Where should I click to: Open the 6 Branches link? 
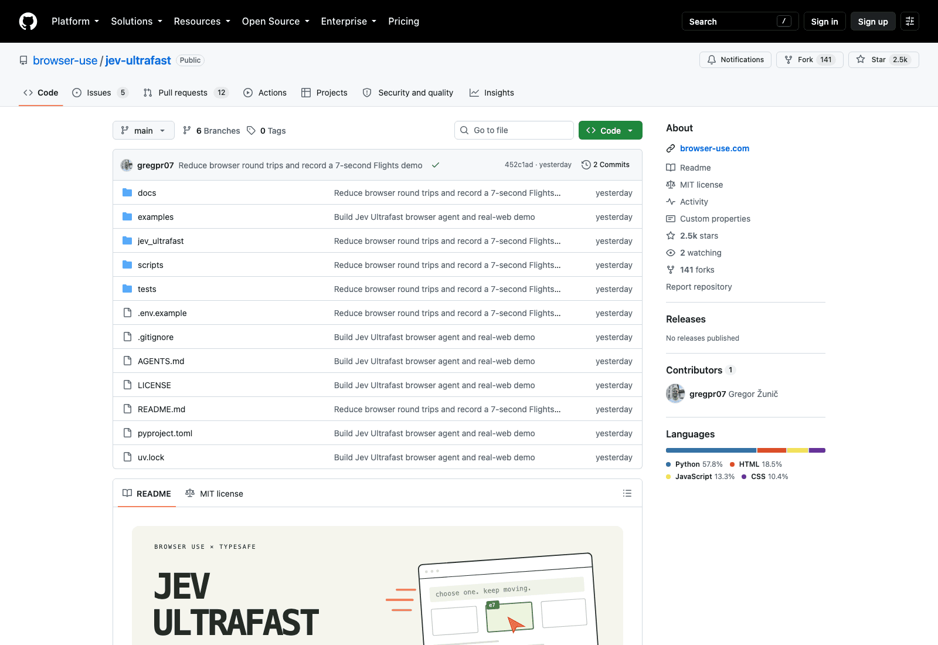point(212,131)
